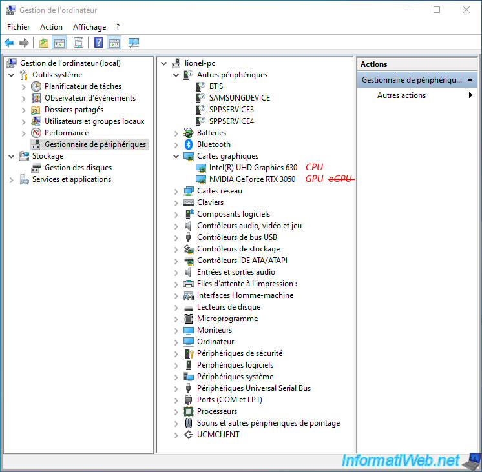
Task: Open the Properties toolbar icon
Action: [79, 43]
